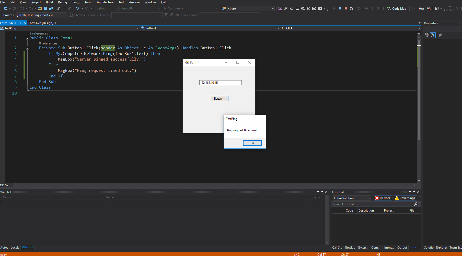Click the Alphabetical sort icon in Properties
Viewport: 462px width, 256px height.
(x=433, y=35)
